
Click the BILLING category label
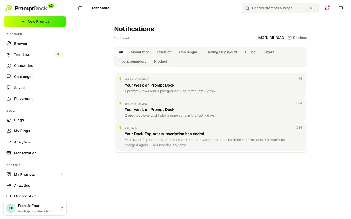pos(131,128)
